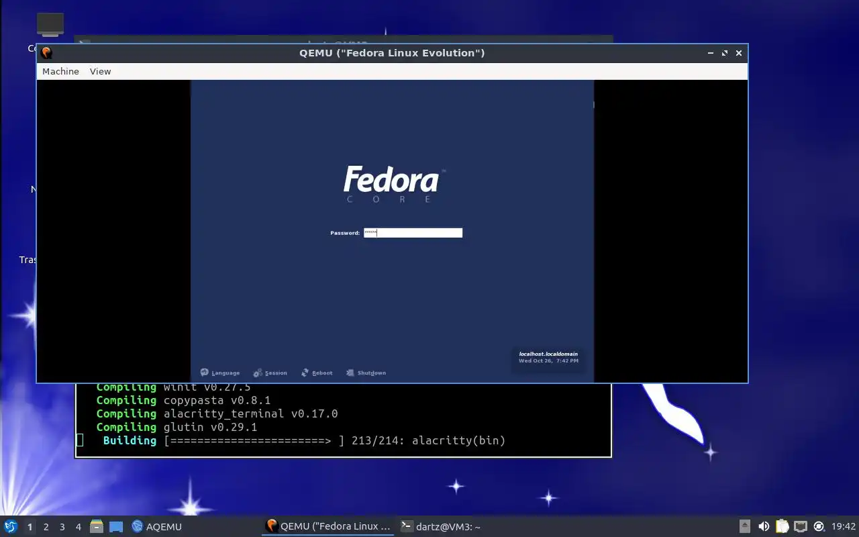Click the tray icon left of the clock
This screenshot has width=859, height=537.
(x=819, y=526)
